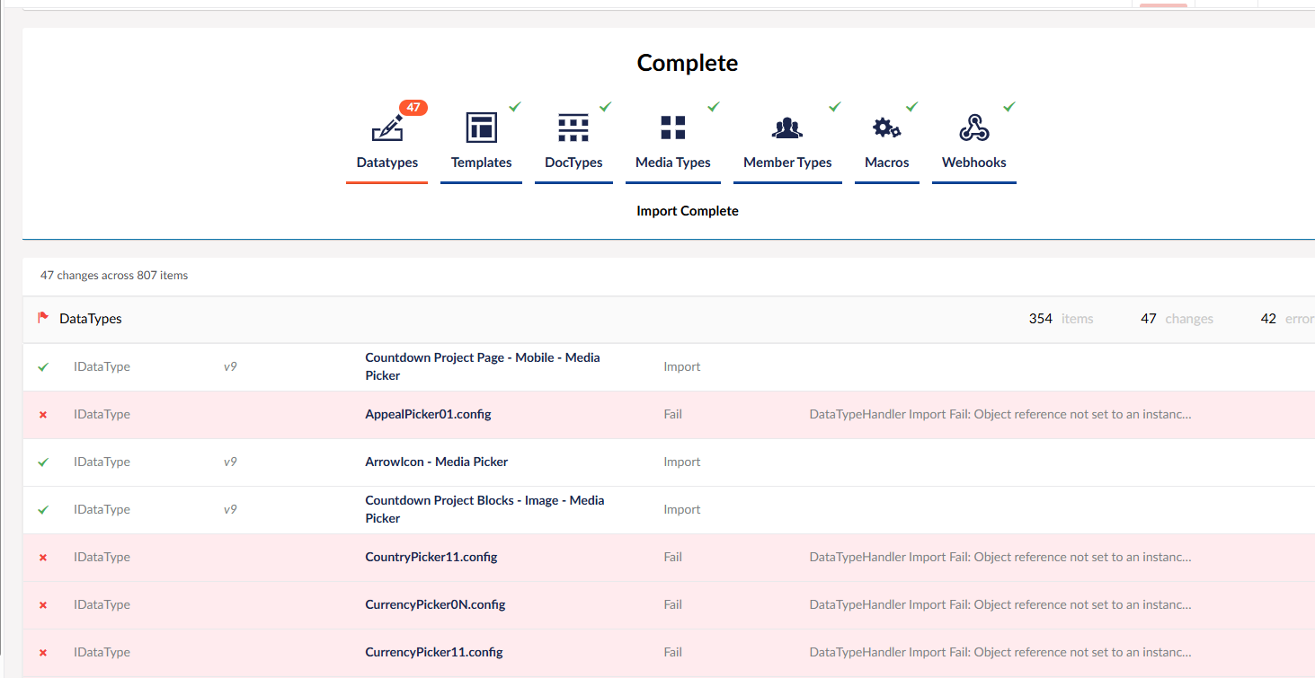Click the Macros gears icon

887,128
